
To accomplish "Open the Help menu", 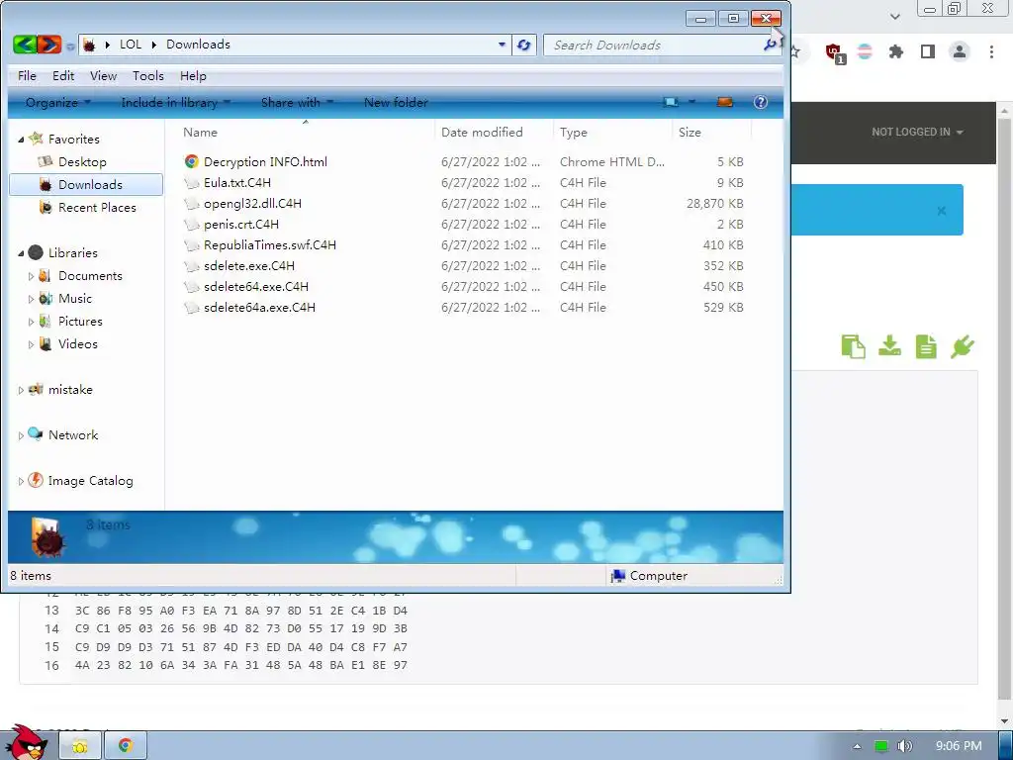I will 193,75.
